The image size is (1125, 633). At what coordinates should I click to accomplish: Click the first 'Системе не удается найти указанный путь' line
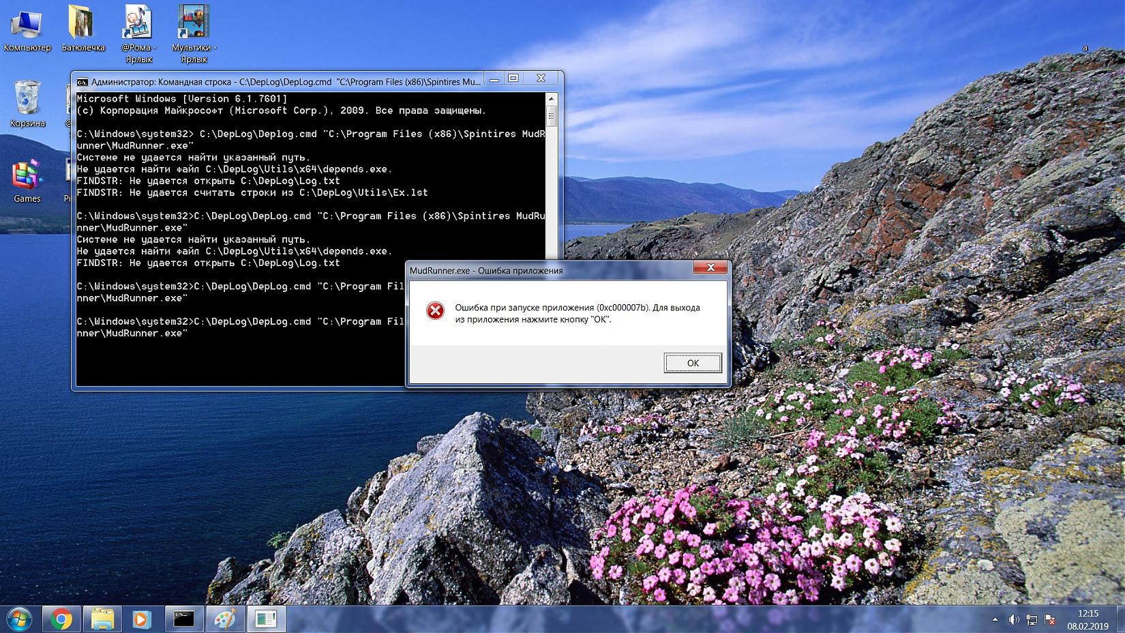[194, 158]
